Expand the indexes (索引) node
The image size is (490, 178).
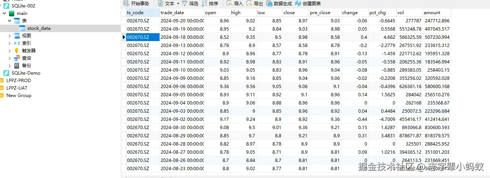[9, 43]
